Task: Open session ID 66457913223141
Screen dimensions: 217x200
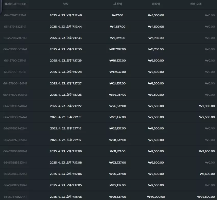Action: pos(15,27)
